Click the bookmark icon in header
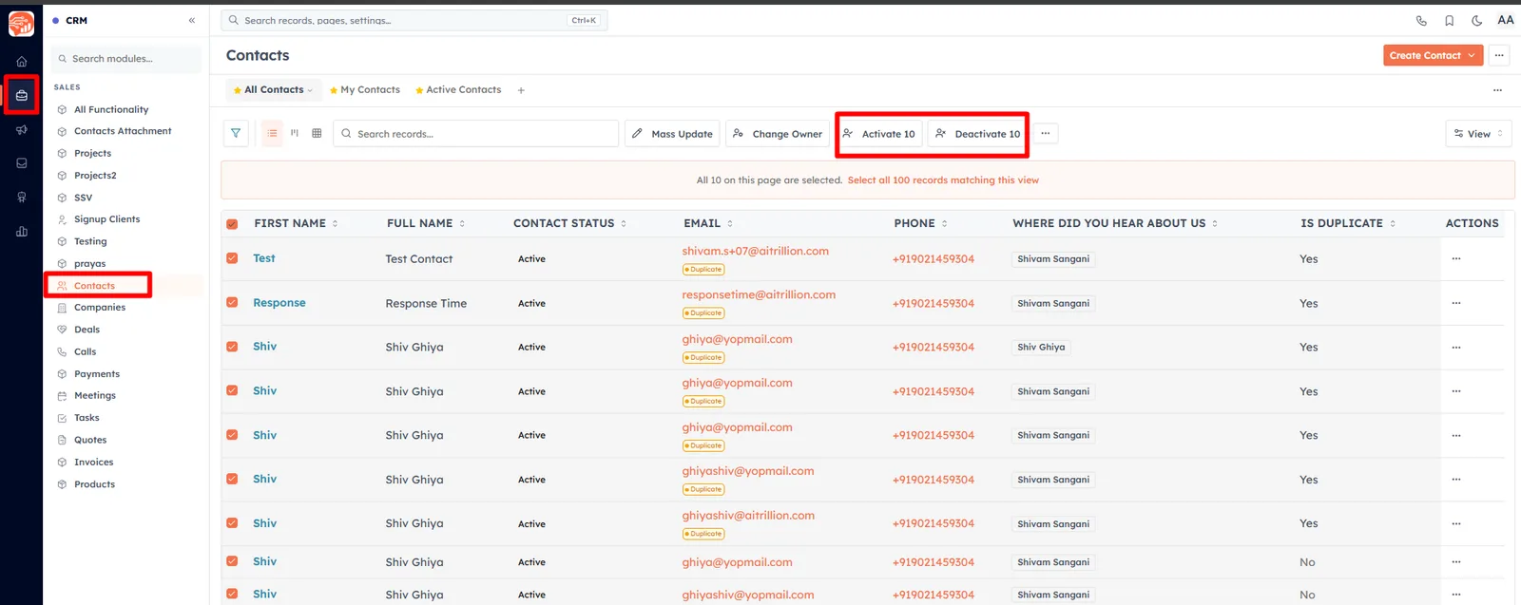Image resolution: width=1521 pixels, height=605 pixels. tap(1449, 20)
